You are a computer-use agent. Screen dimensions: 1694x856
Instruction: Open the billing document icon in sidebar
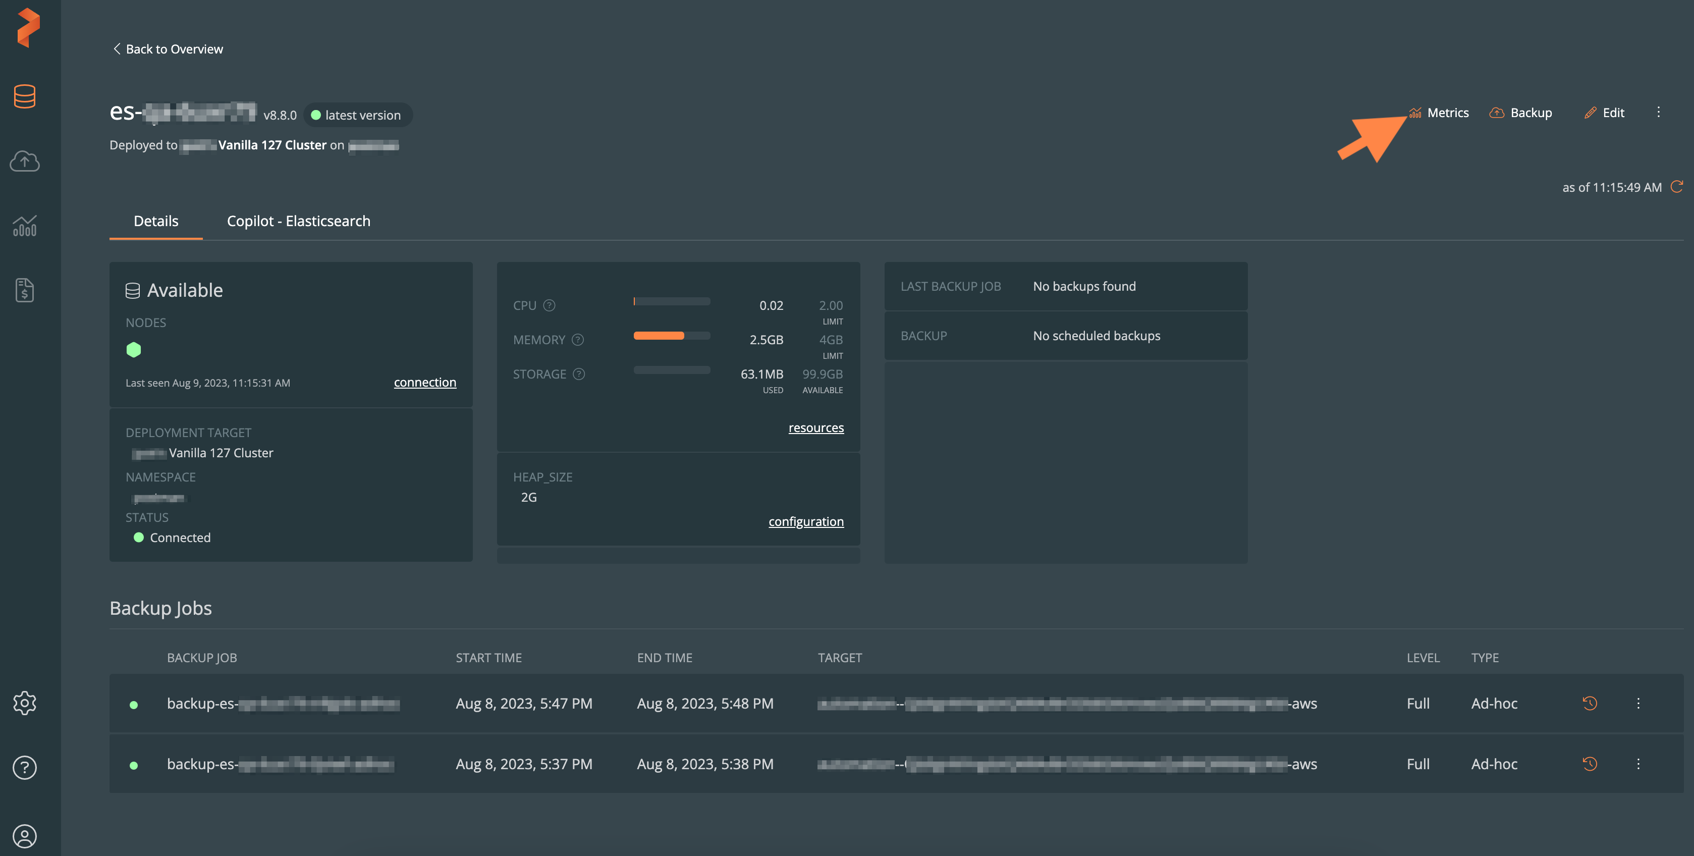(x=24, y=290)
